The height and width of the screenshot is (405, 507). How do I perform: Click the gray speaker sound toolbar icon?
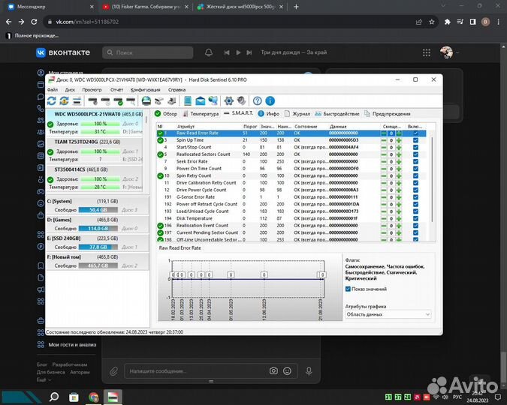241,101
